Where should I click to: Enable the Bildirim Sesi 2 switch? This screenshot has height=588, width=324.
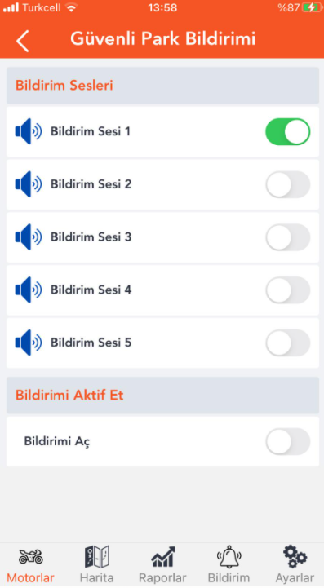click(288, 184)
